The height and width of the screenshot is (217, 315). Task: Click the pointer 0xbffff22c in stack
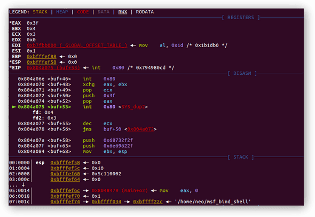click(x=148, y=201)
